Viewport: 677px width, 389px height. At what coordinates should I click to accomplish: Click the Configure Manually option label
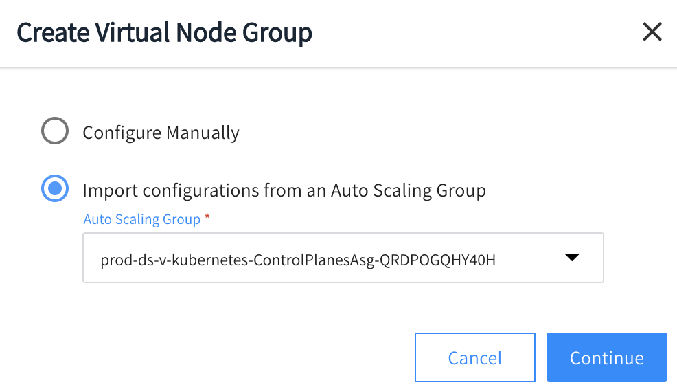tap(161, 133)
